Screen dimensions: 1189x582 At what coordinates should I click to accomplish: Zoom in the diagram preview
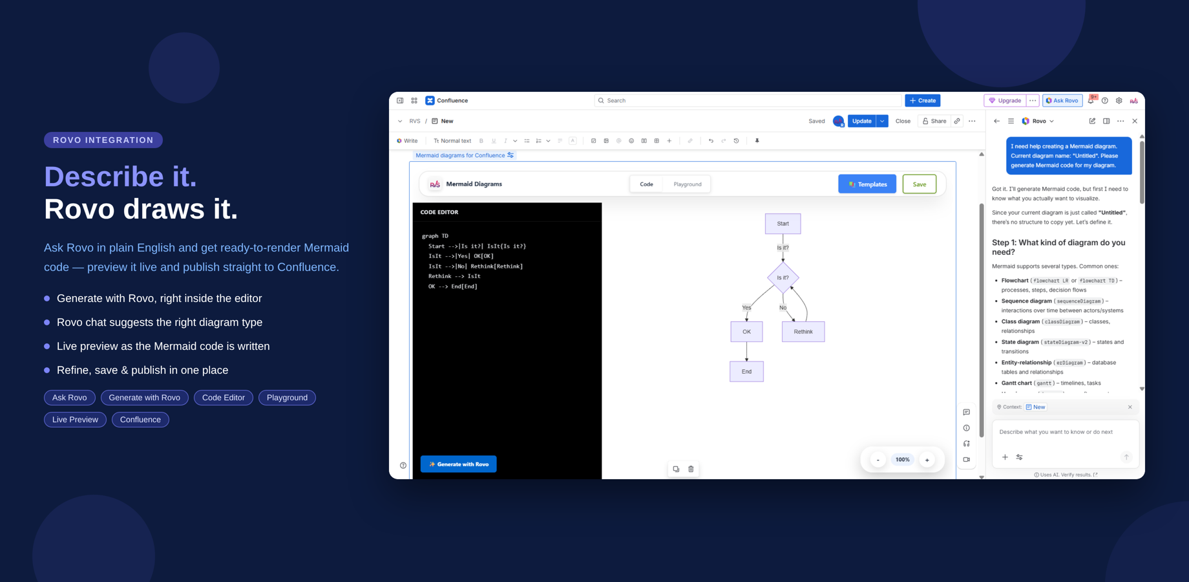click(x=927, y=460)
